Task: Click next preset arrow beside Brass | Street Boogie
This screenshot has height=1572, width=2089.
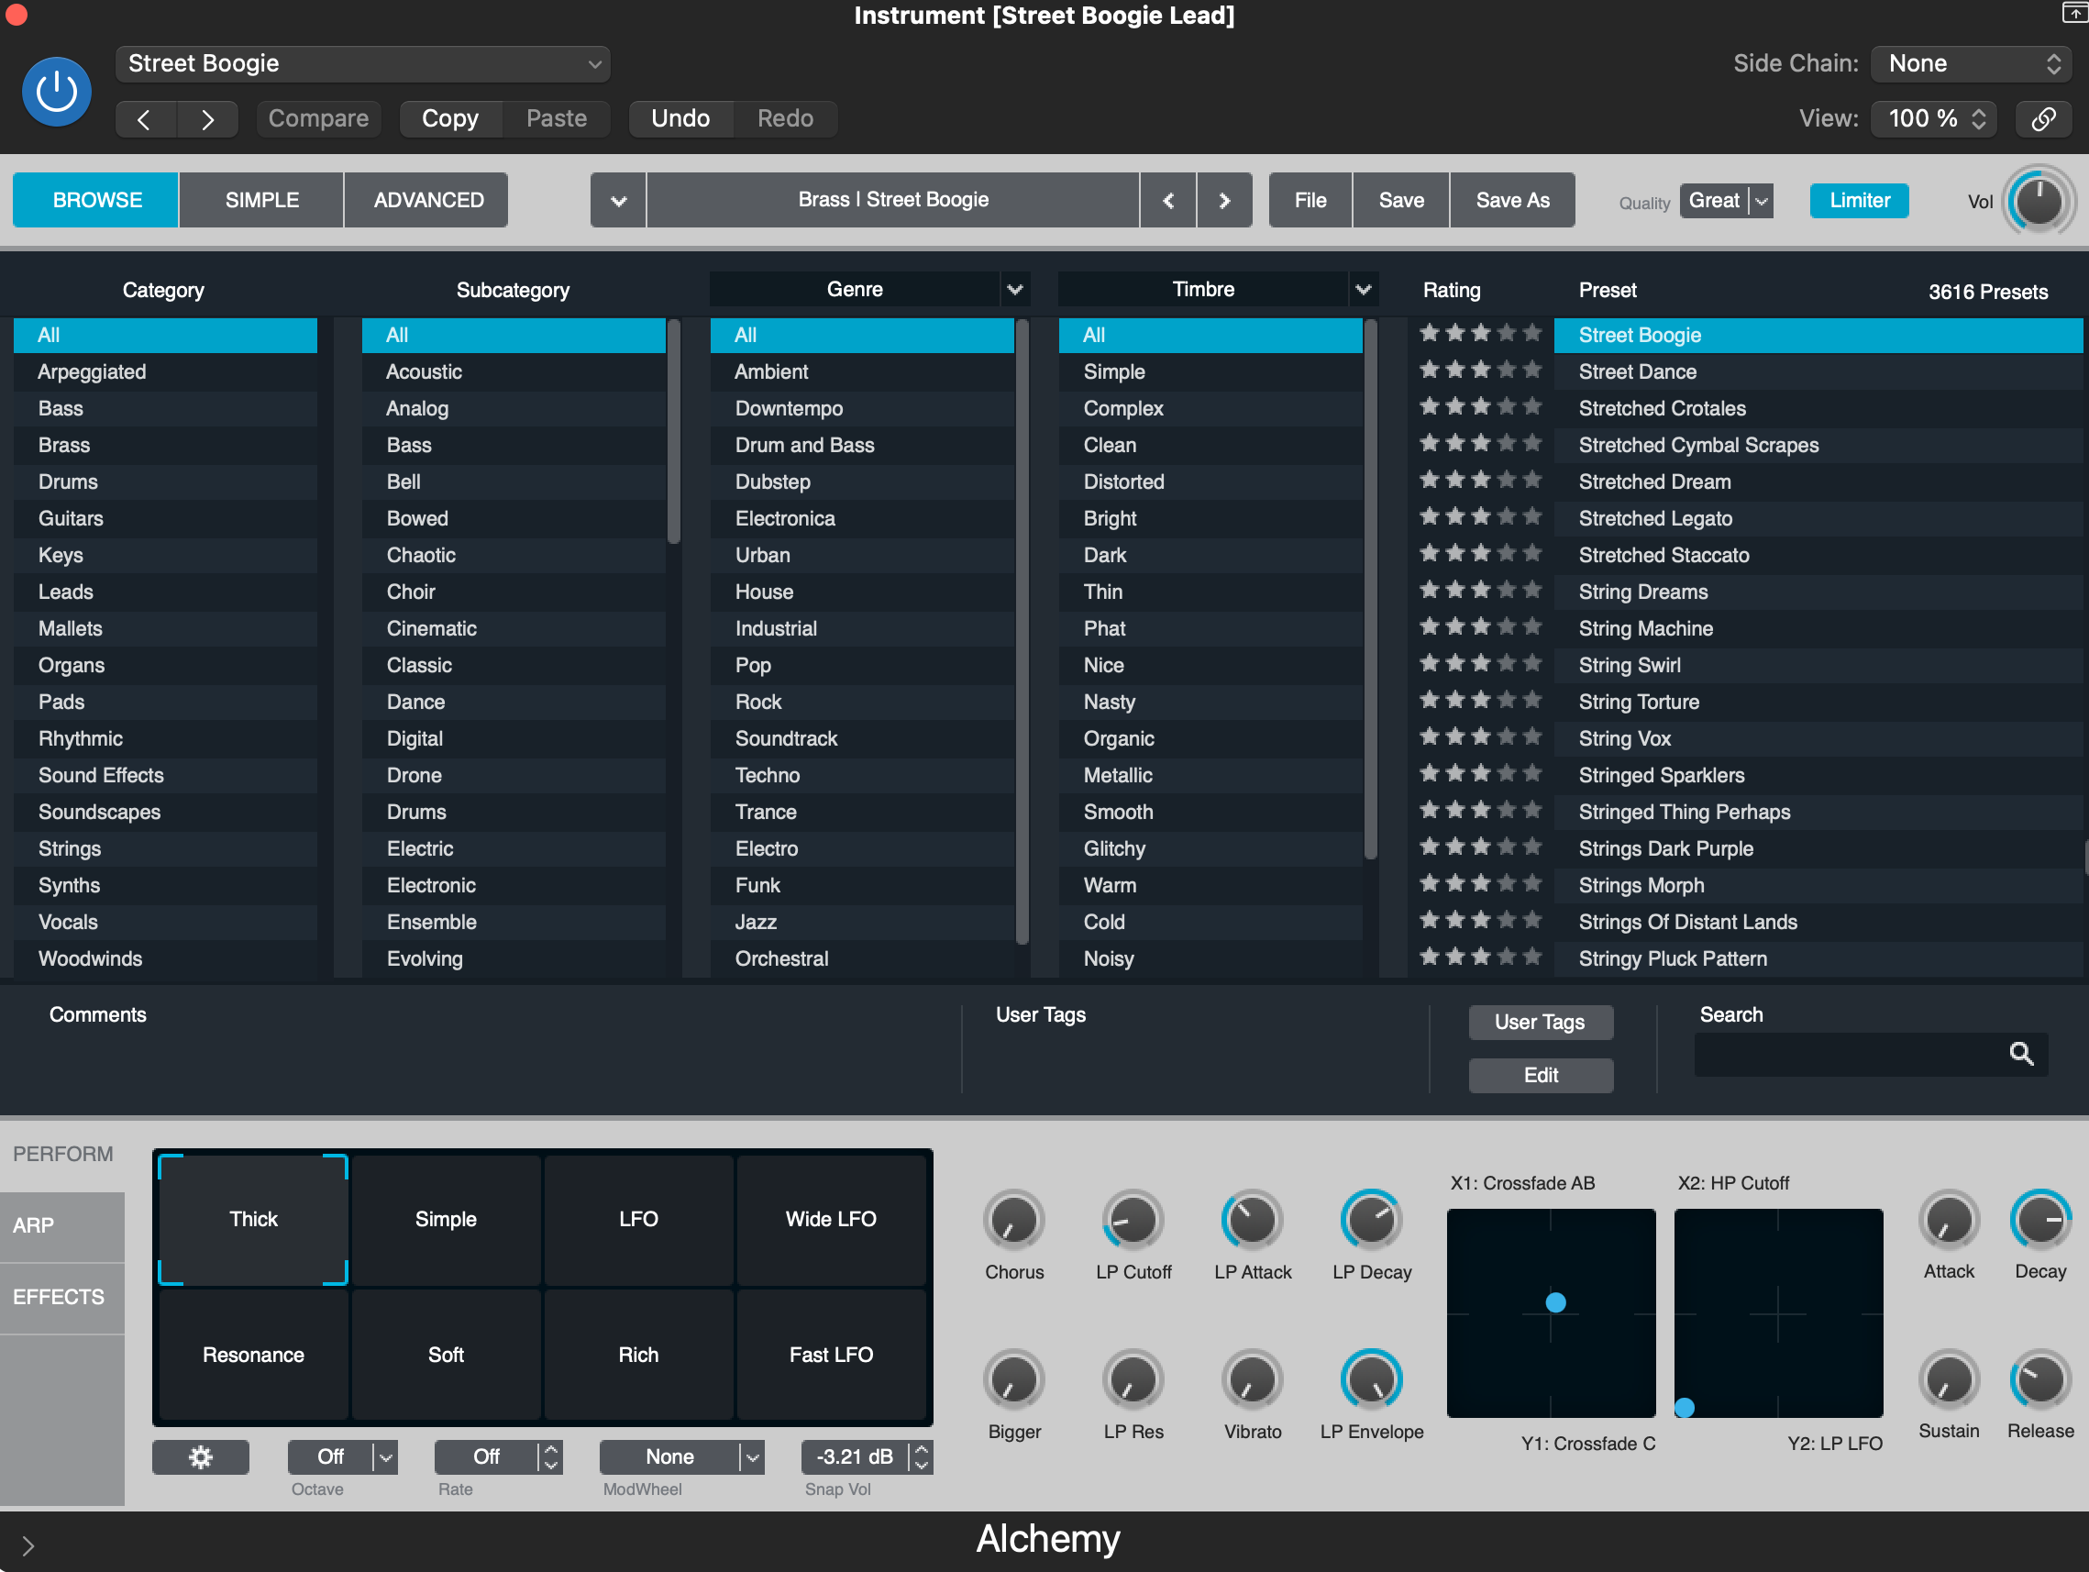Action: (x=1224, y=200)
